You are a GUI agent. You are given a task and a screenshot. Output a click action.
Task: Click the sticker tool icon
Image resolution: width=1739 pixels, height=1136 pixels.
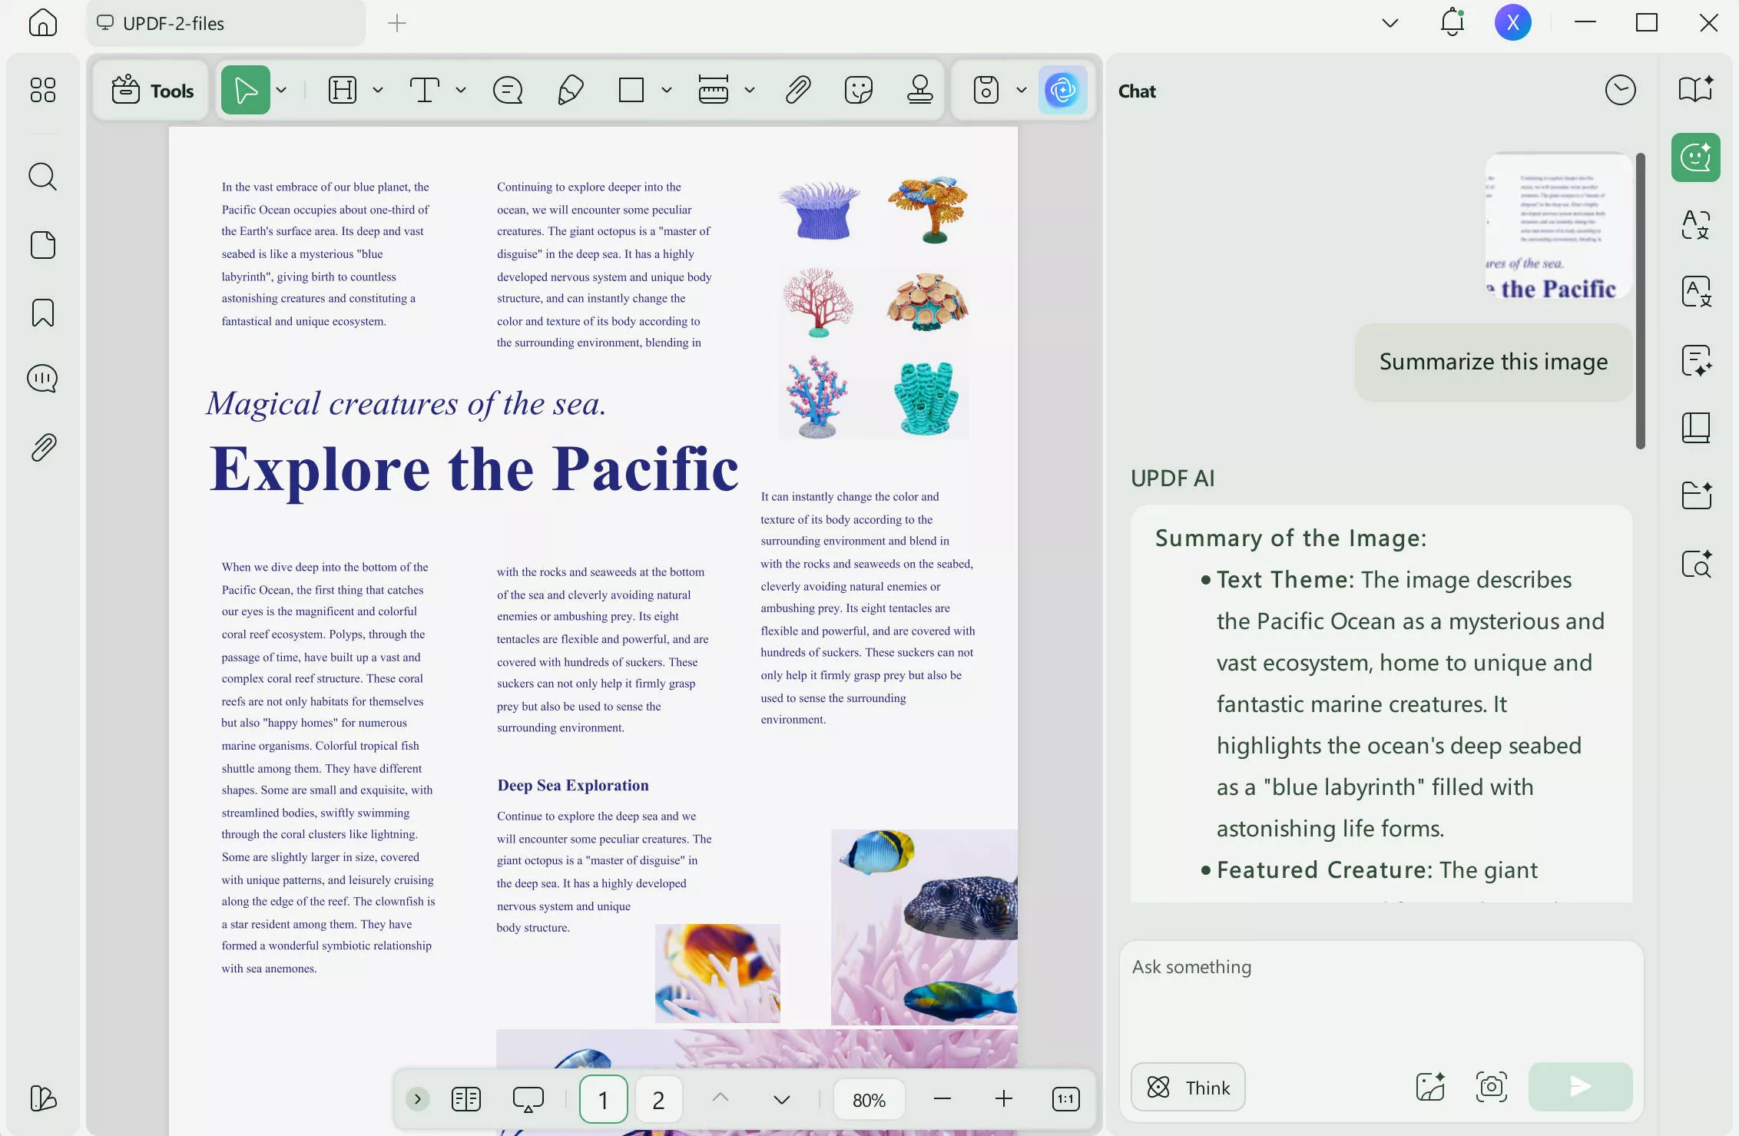click(x=858, y=90)
